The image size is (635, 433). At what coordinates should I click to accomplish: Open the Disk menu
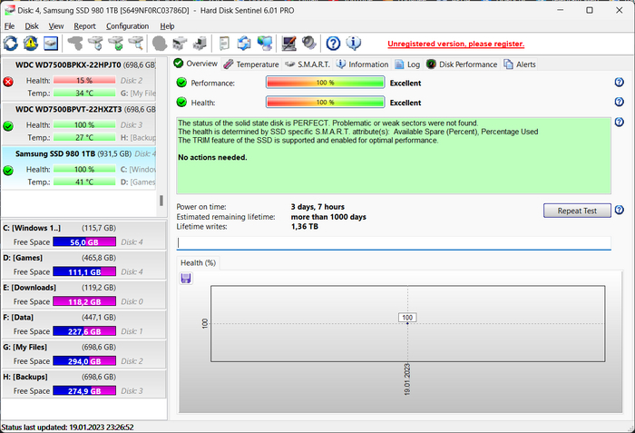point(32,26)
